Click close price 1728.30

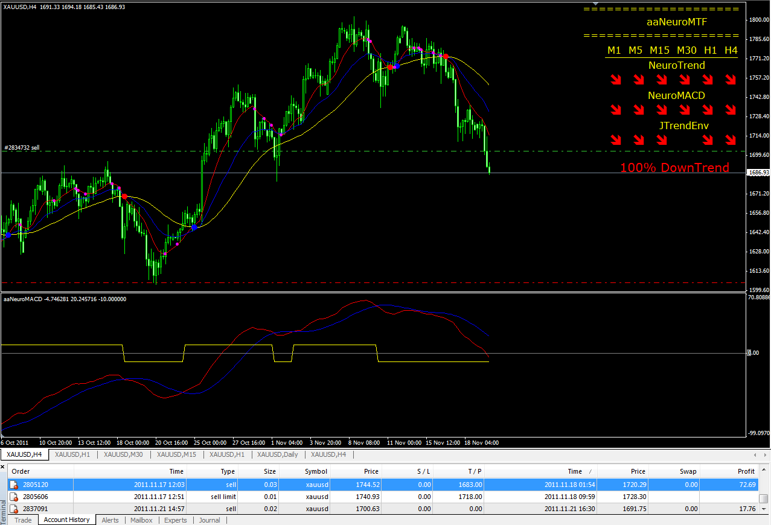tap(634, 497)
